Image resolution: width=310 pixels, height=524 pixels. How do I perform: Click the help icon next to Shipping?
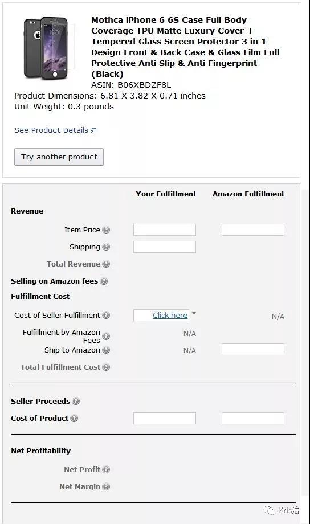coord(106,247)
